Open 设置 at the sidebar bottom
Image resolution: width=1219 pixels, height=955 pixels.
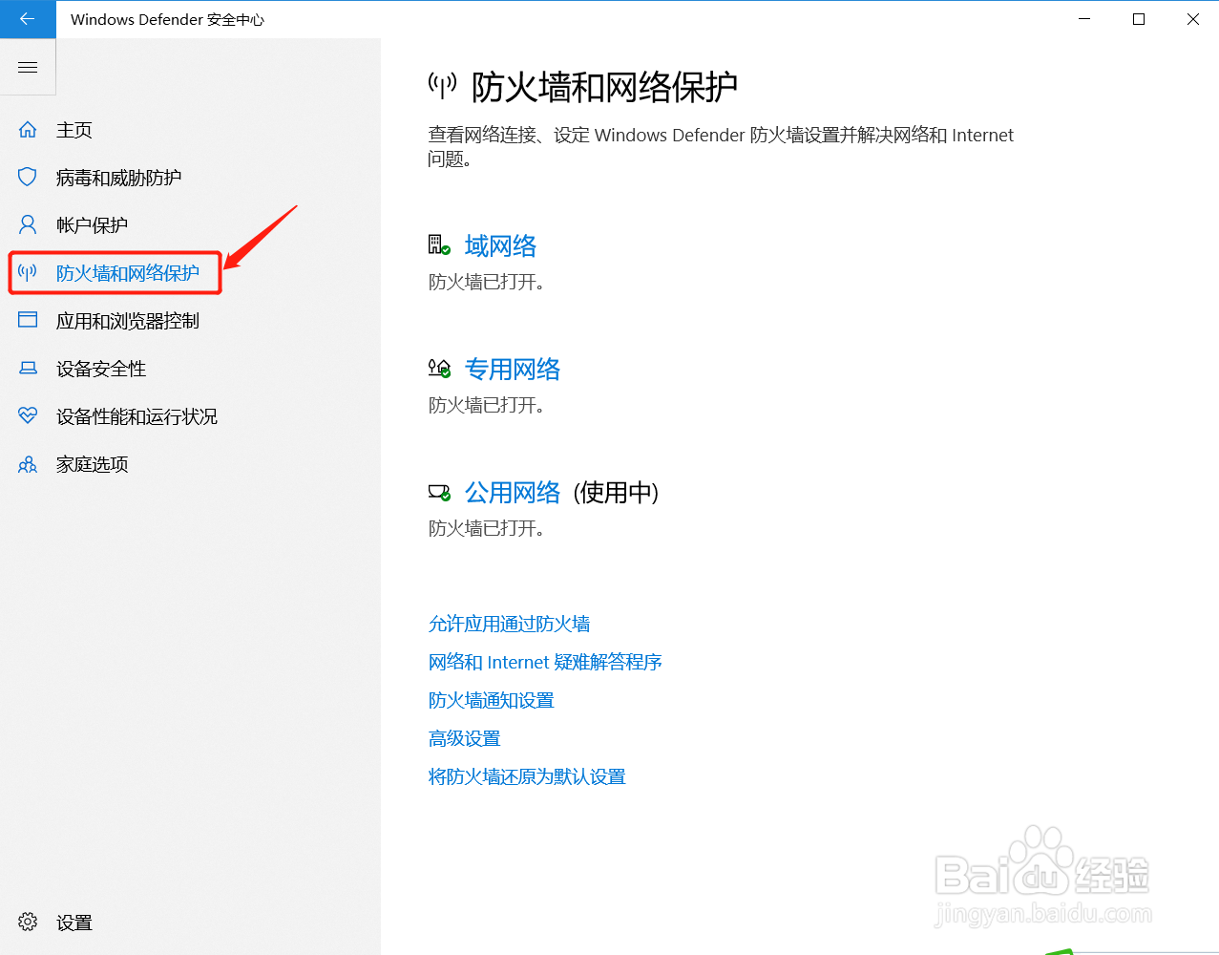click(74, 923)
